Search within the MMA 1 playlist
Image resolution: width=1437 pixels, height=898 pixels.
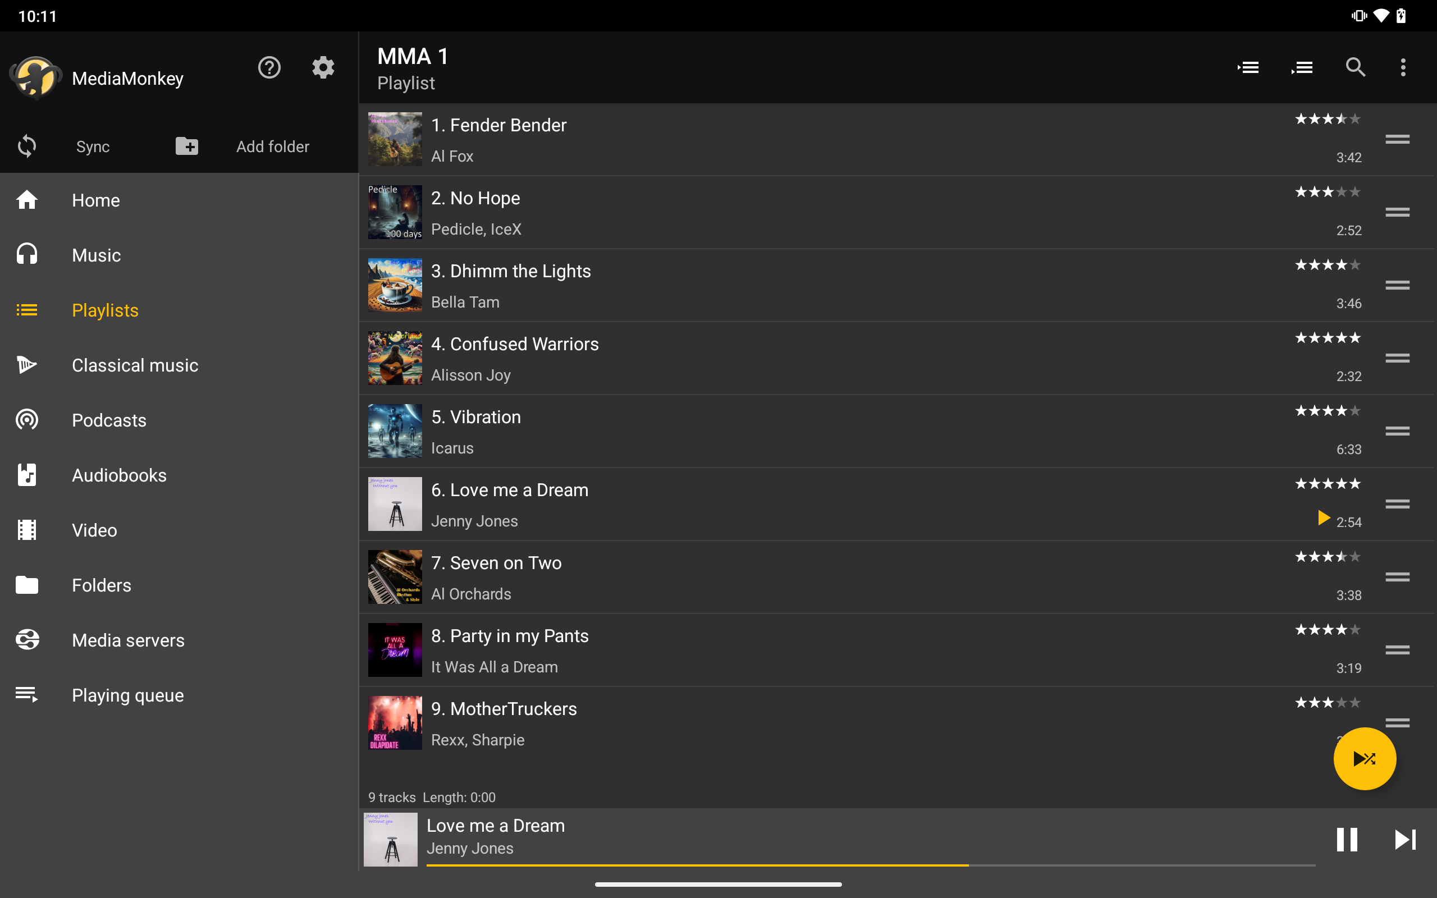1355,68
